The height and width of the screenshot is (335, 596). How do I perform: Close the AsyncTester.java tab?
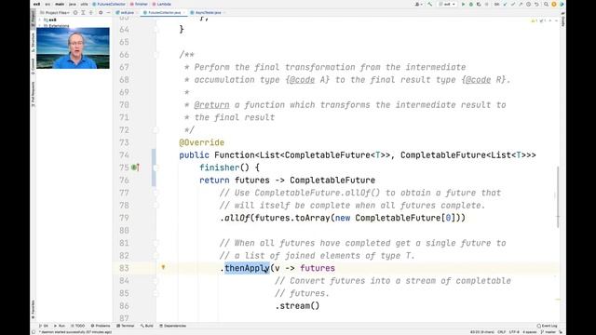click(224, 12)
